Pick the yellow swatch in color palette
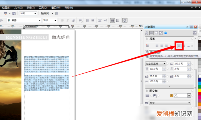The width and height of the screenshot is (201, 120). [x=200, y=90]
